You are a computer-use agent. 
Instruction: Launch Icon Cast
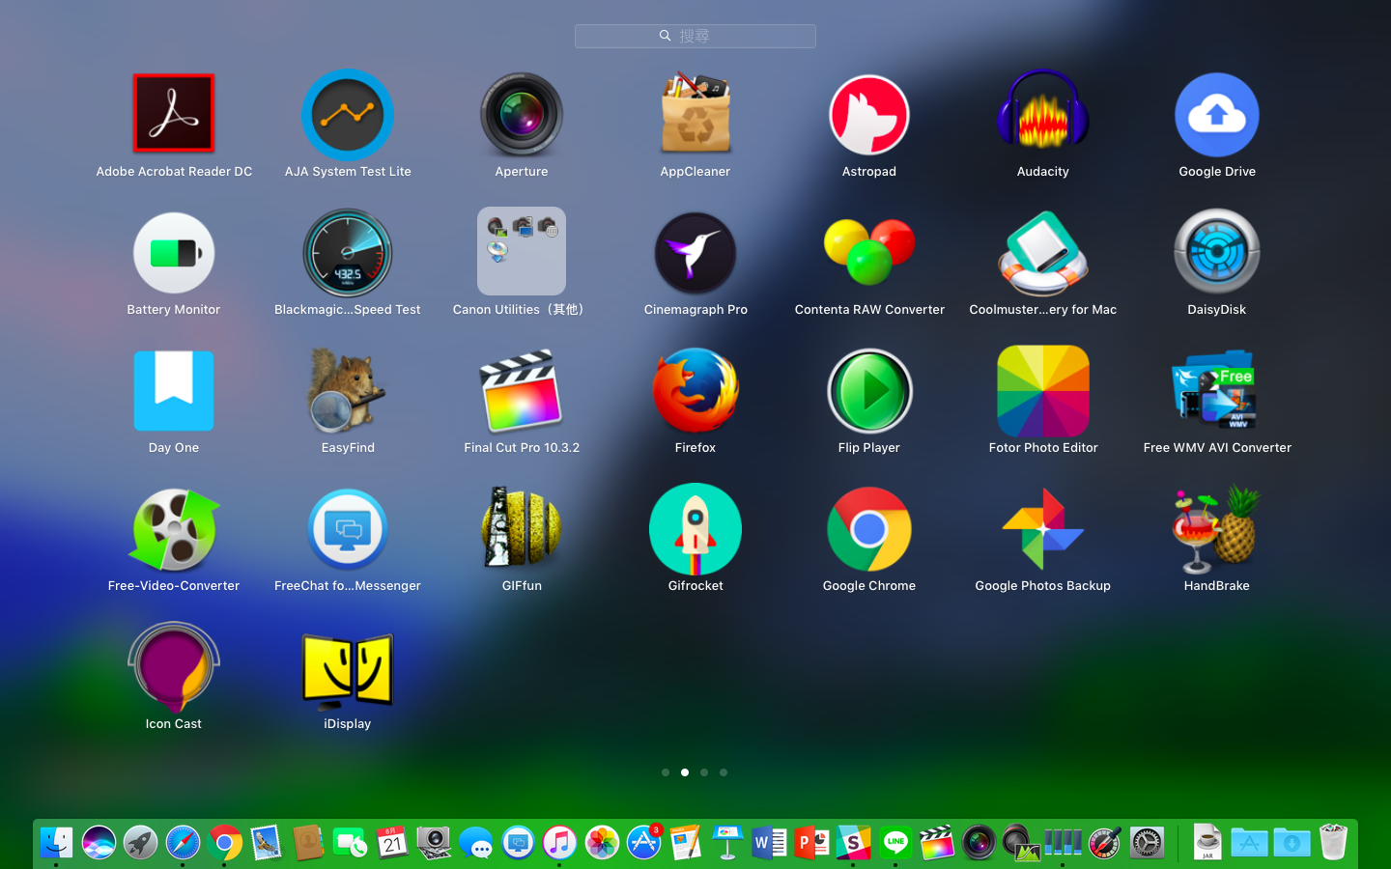tap(174, 667)
